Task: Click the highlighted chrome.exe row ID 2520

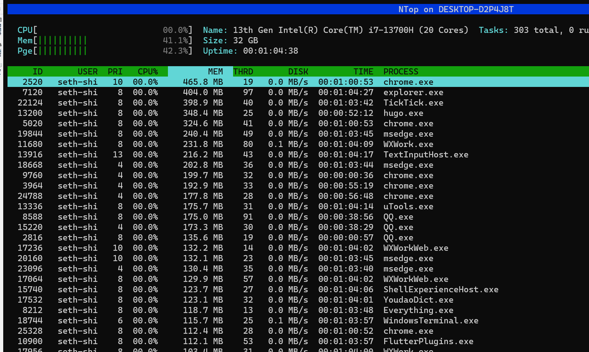Action: tap(298, 82)
